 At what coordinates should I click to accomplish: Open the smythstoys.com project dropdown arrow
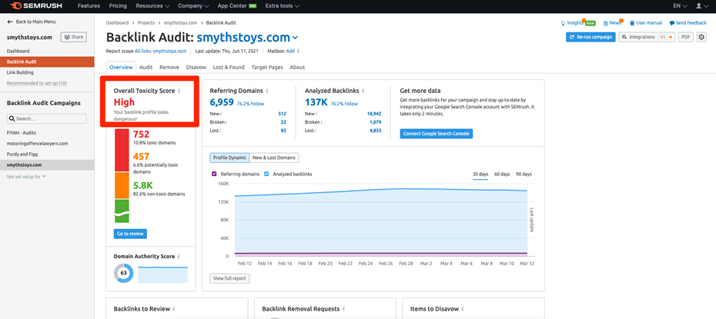tap(296, 38)
